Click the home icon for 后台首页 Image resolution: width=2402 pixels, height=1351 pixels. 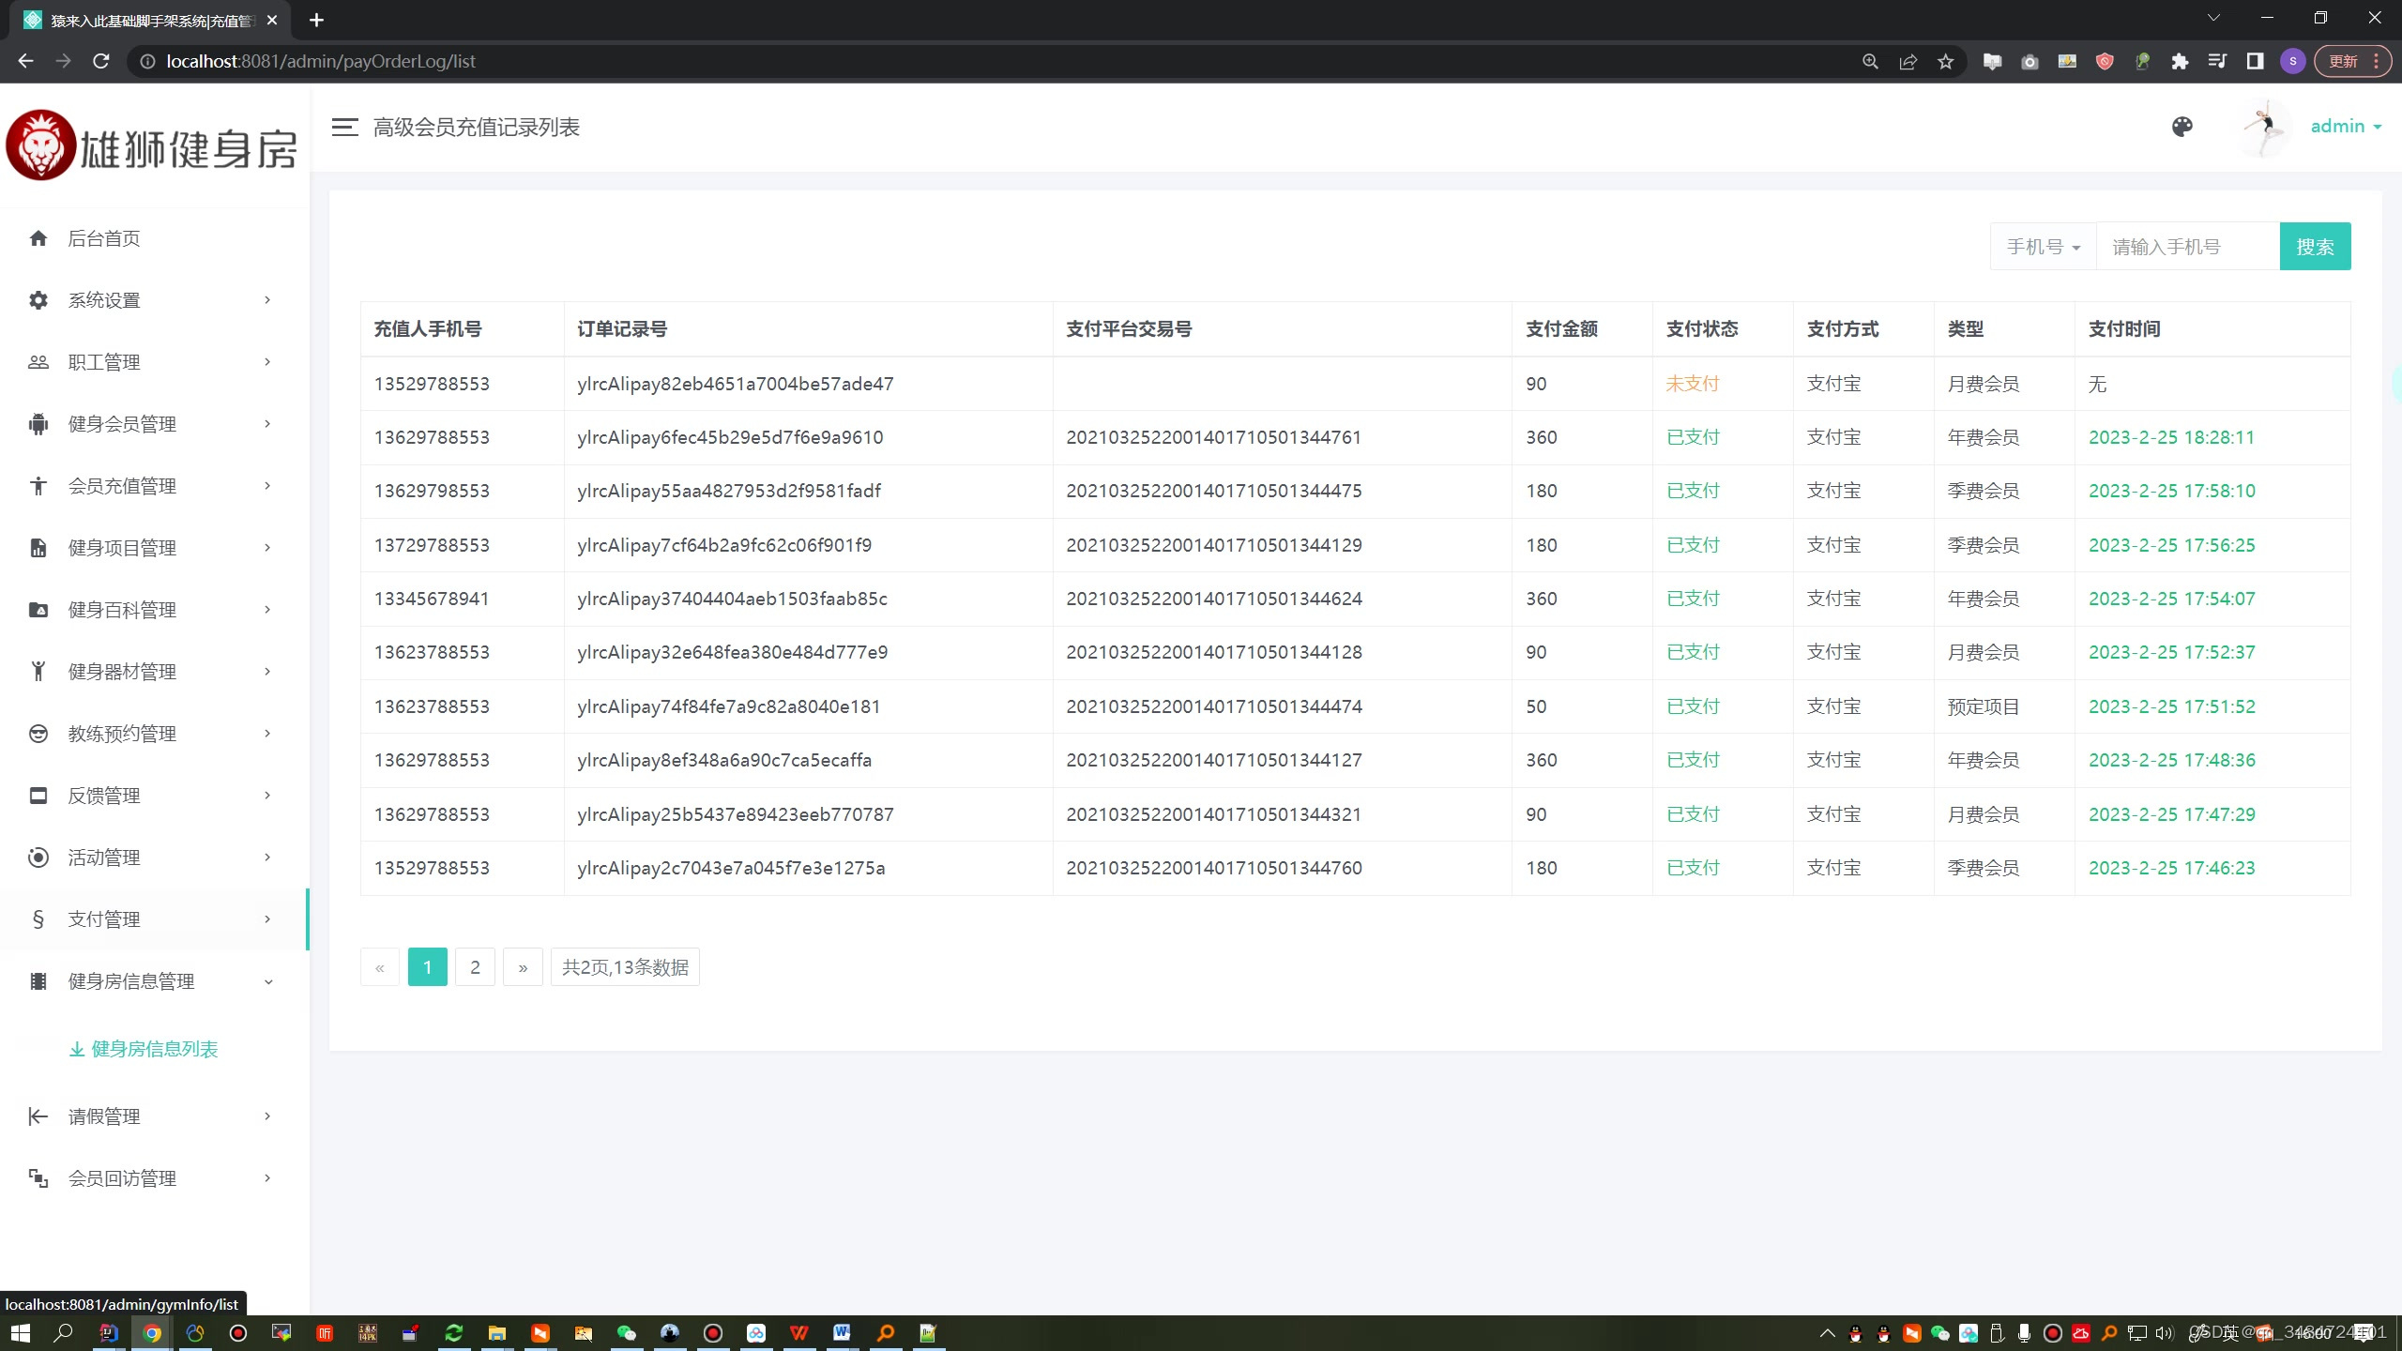tap(38, 238)
